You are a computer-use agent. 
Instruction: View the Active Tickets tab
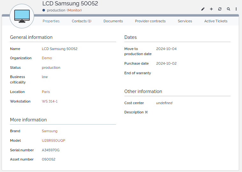tap(216, 21)
